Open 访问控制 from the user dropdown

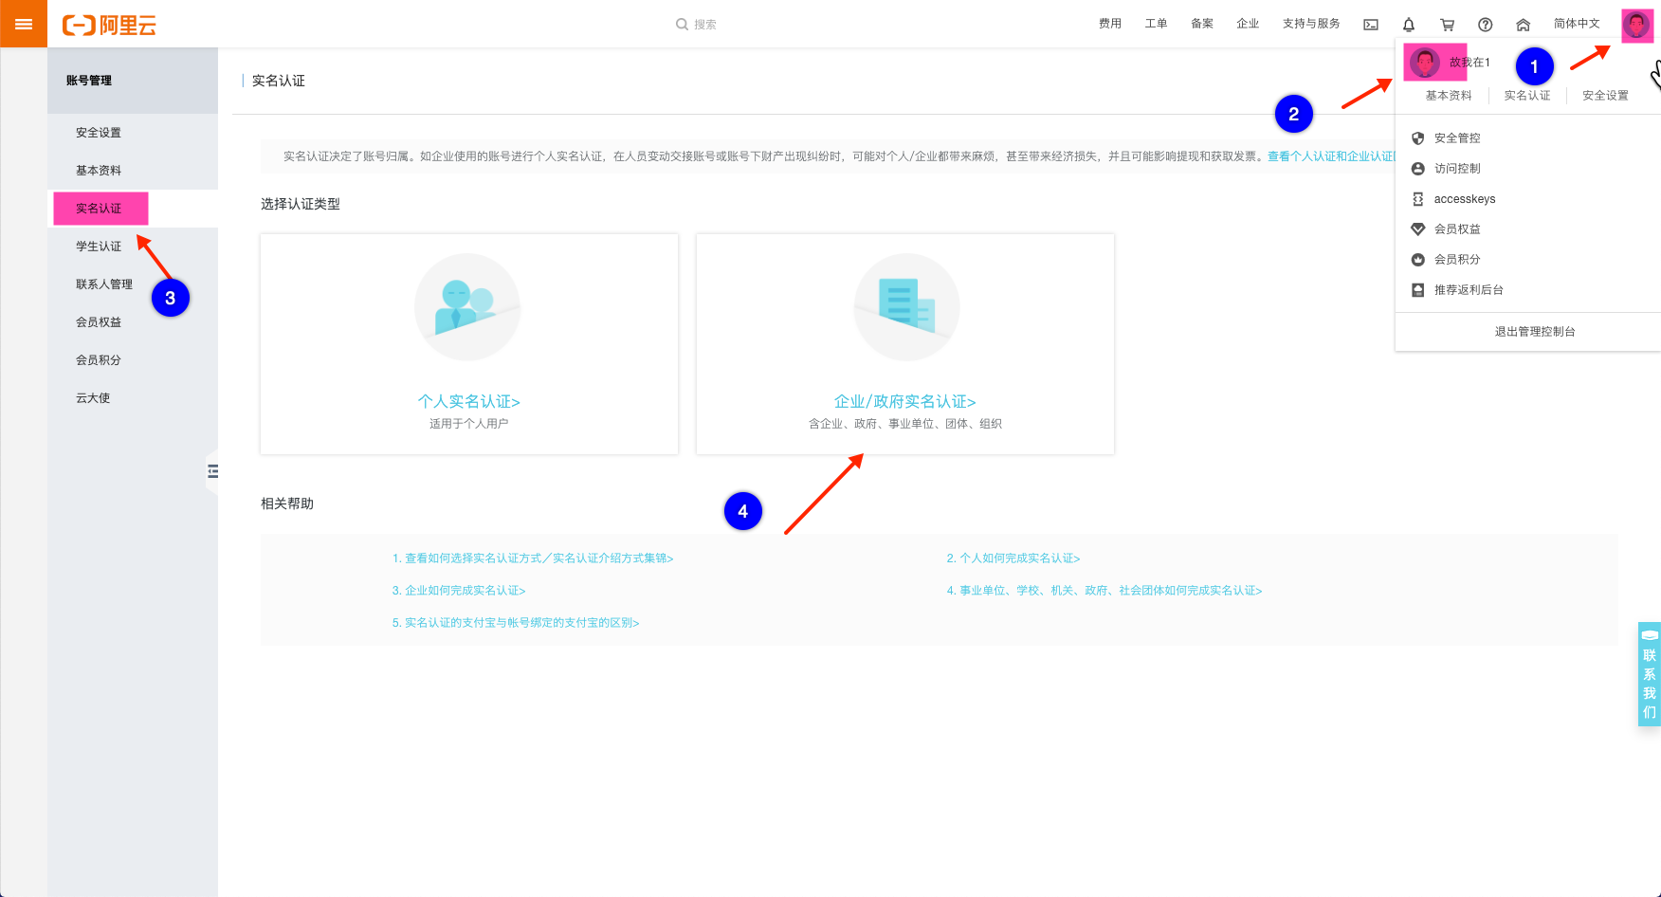click(1457, 169)
